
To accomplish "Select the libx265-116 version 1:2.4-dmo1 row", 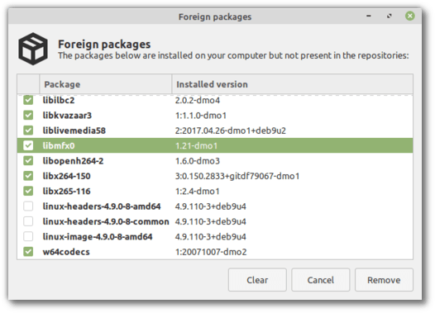I will [215, 191].
